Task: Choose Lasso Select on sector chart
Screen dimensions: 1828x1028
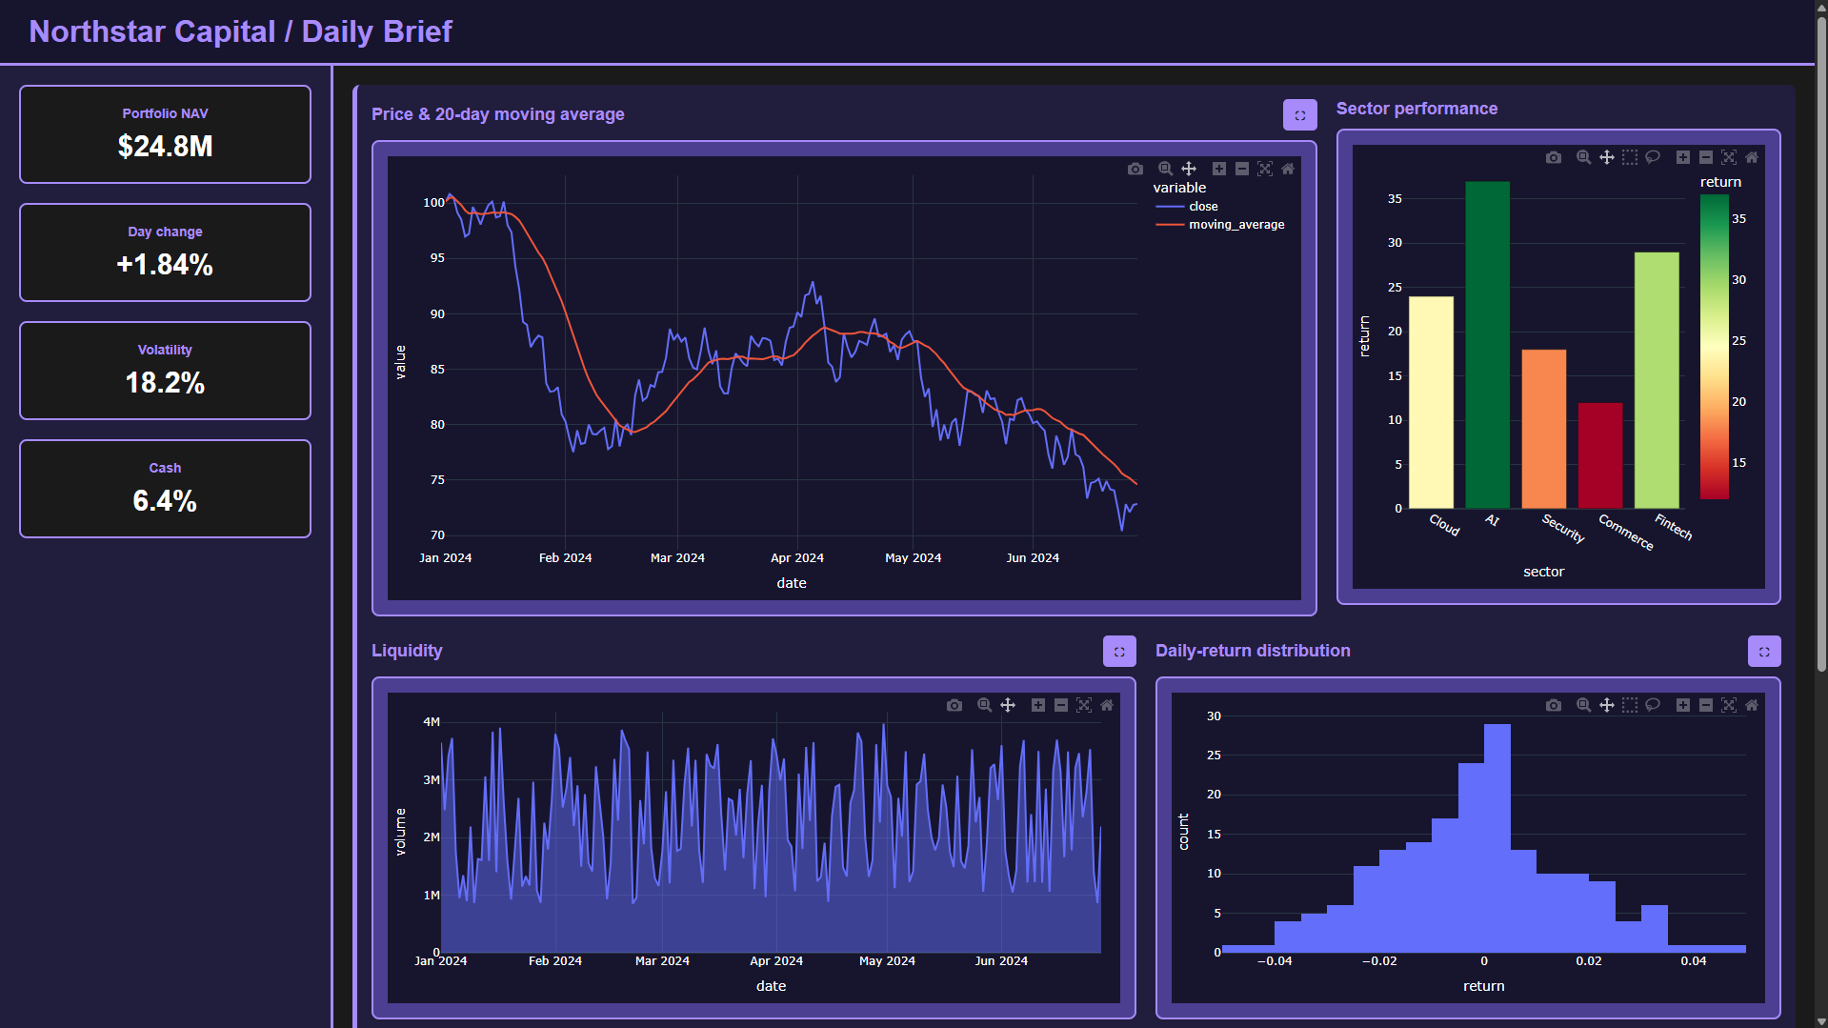Action: [x=1653, y=157]
